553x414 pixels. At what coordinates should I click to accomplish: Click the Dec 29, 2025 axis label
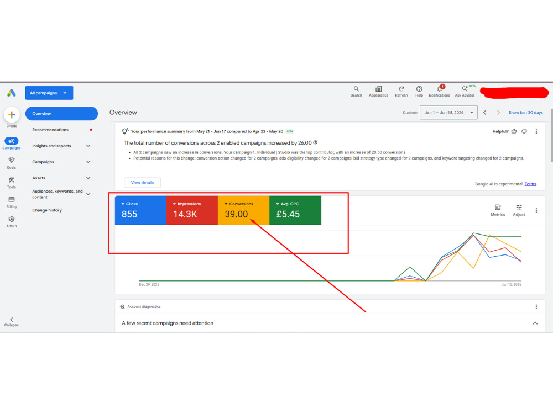[149, 284]
